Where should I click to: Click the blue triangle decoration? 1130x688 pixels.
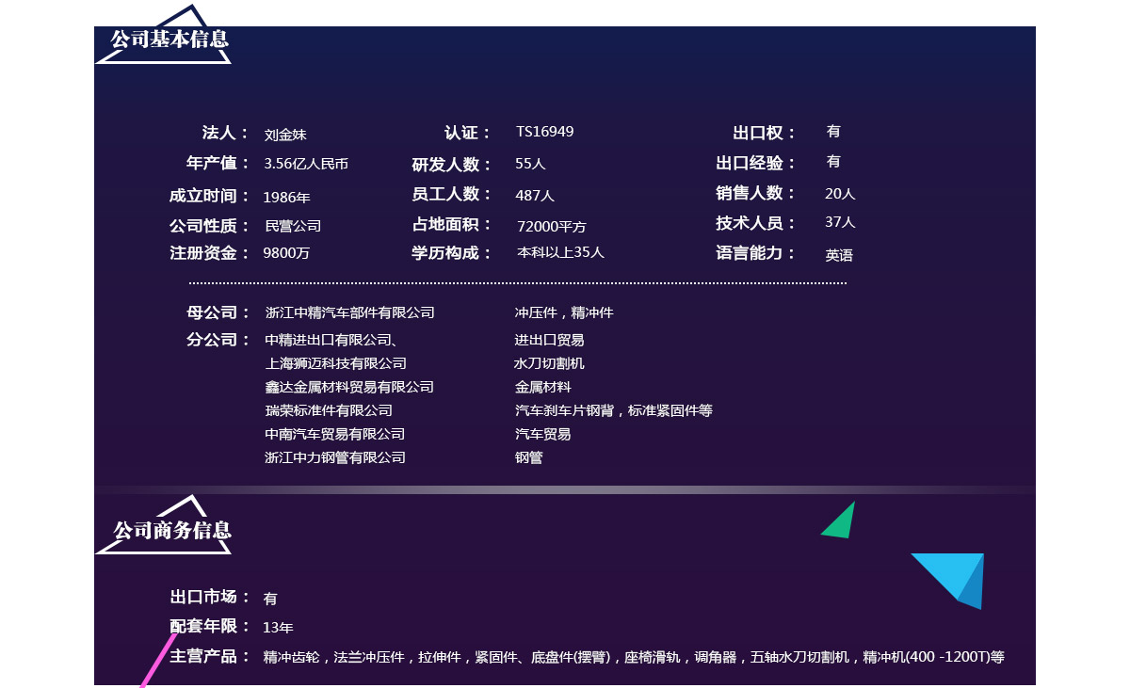[x=956, y=577]
